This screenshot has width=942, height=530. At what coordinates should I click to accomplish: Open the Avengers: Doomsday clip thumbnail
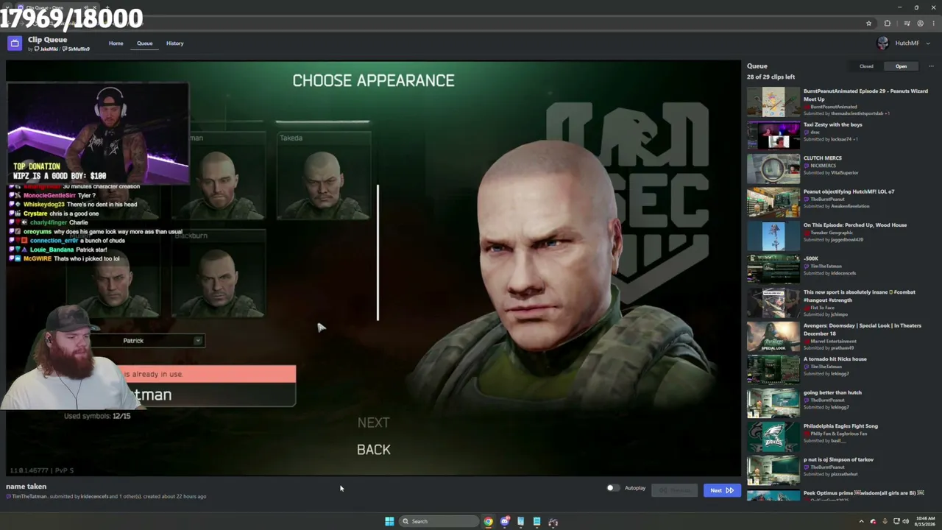coord(773,336)
